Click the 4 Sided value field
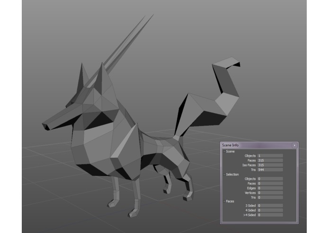 [270, 210]
